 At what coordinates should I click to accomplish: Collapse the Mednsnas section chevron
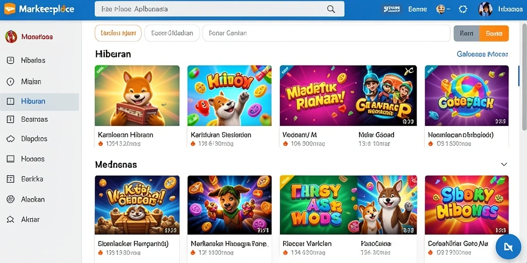pos(504,164)
